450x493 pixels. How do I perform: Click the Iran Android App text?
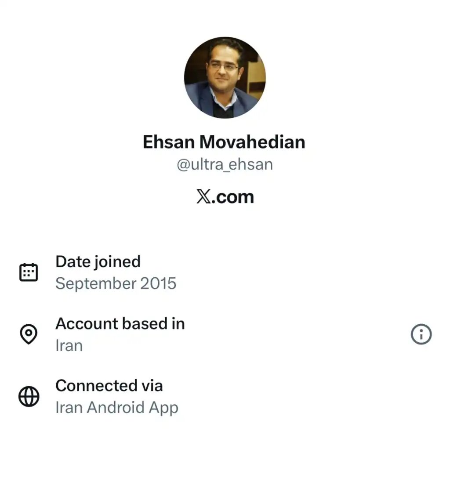117,407
